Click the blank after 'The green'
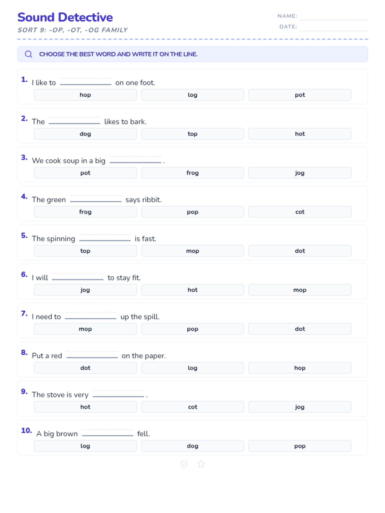Viewport: 385px width, 513px height. [x=96, y=199]
